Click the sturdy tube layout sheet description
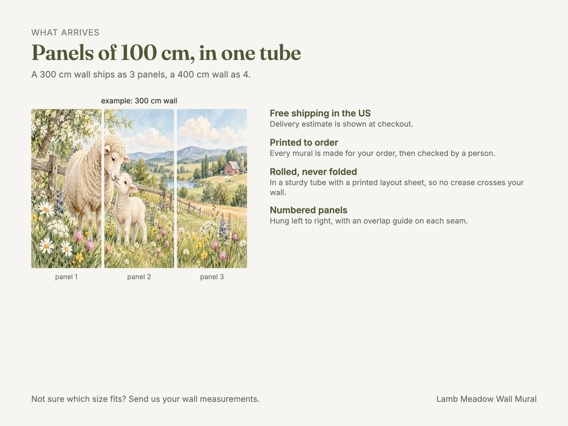The height and width of the screenshot is (426, 568). [x=397, y=187]
